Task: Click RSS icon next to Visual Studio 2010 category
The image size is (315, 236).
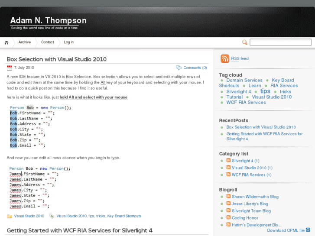Action: click(228, 167)
